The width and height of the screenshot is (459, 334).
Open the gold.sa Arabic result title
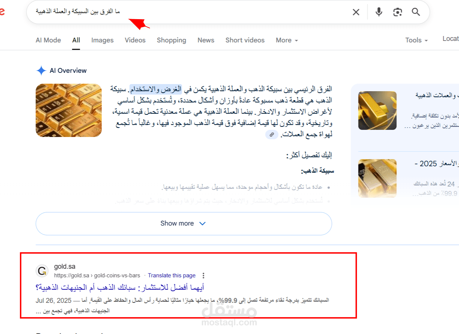click(120, 288)
